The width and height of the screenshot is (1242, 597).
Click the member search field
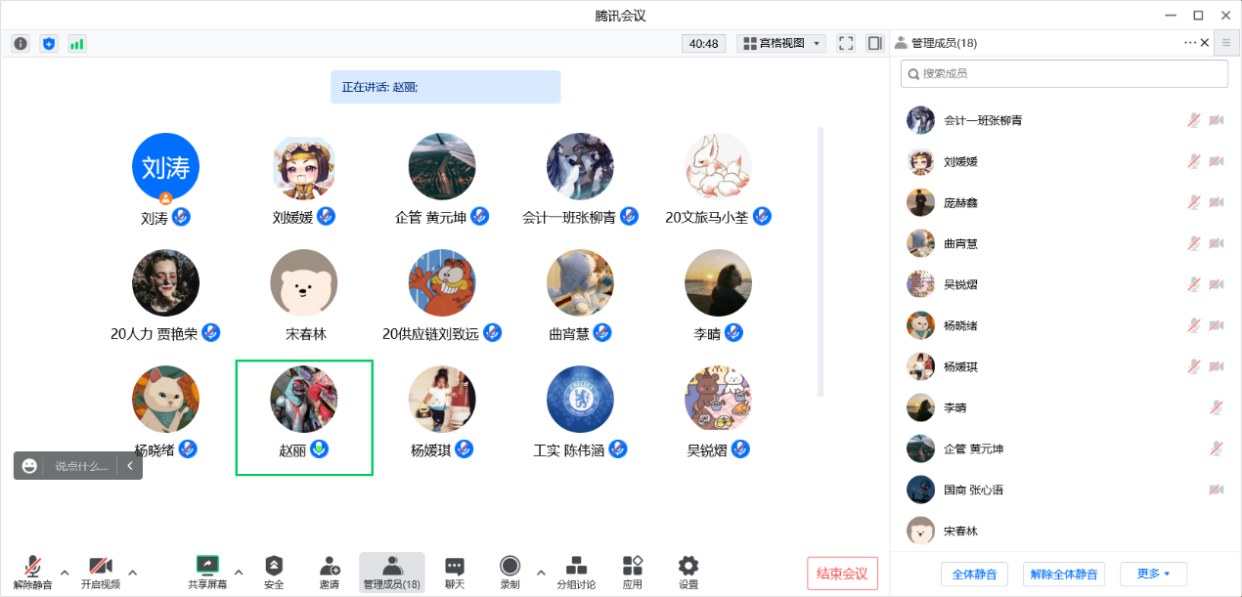pos(1064,73)
